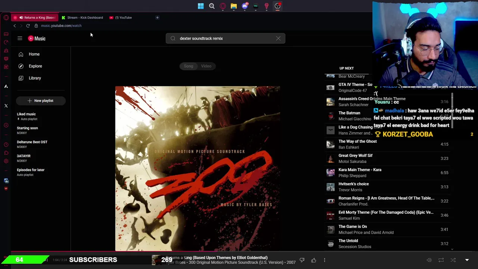
Task: Click the YouTube Music logo
Action: [x=37, y=38]
